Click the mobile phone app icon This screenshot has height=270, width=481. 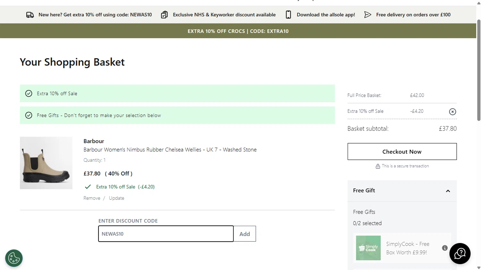pos(288,15)
